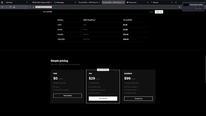Close the first TorrentCDN tab
Image resolution: width=206 pixels, height=116 pixels.
point(99,2)
